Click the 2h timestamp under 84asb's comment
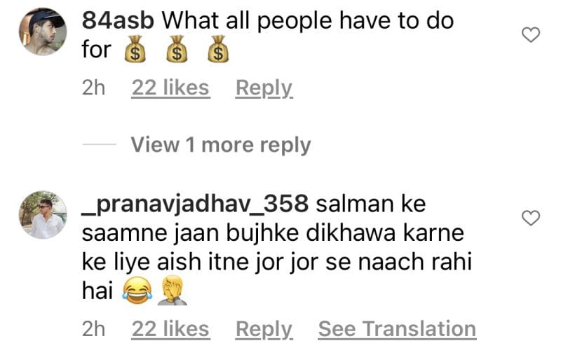The image size is (561, 362). [x=93, y=88]
